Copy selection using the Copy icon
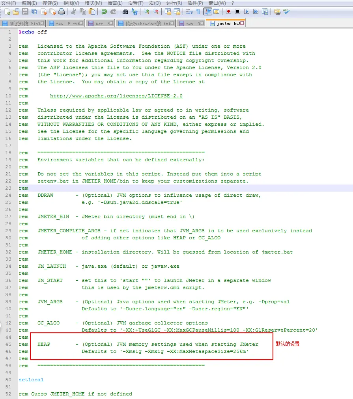353x399 pixels. tap(83, 12)
